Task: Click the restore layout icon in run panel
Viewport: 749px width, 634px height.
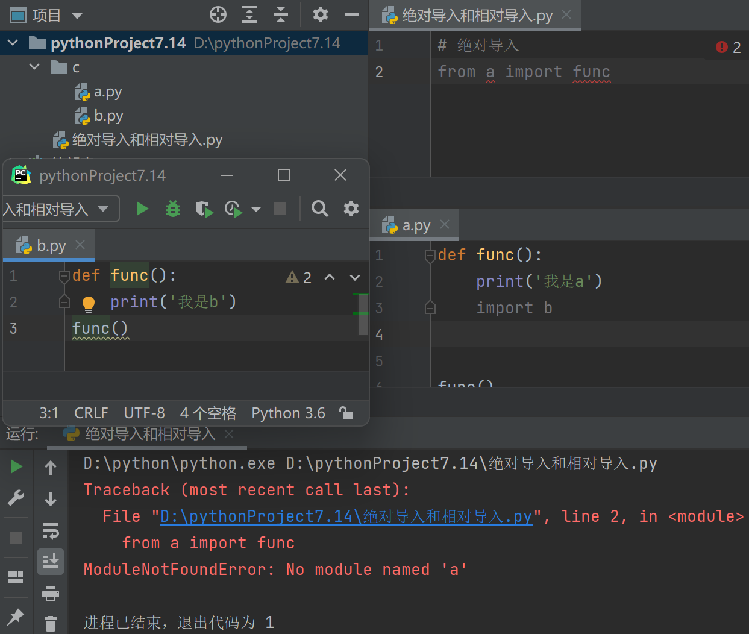Action: (16, 577)
